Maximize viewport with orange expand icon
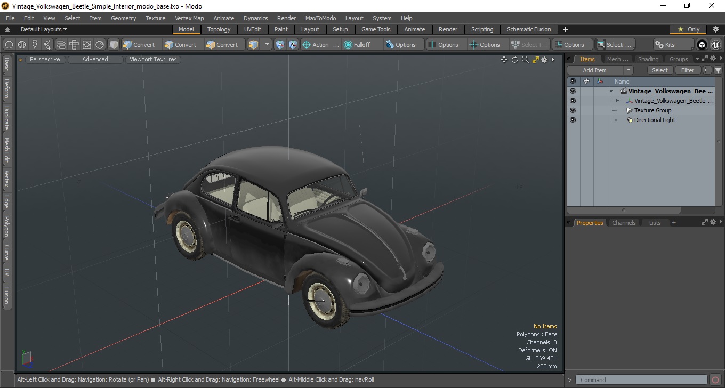 coord(535,60)
